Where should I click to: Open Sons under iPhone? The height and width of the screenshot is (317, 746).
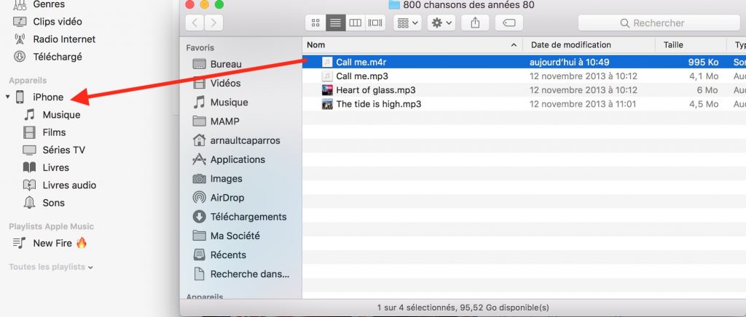(x=53, y=202)
